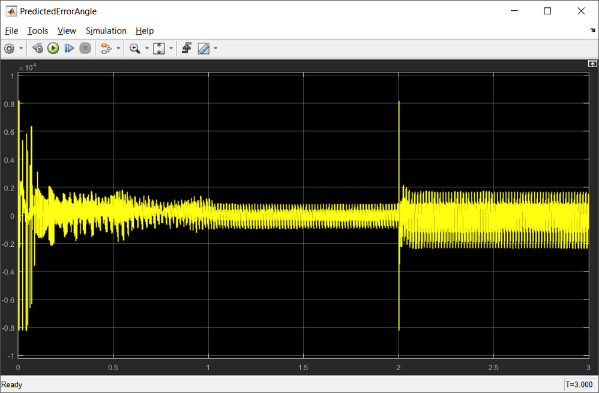Click the x-axis tick label 1.5
Screen dimensions: 599x393
(303, 367)
